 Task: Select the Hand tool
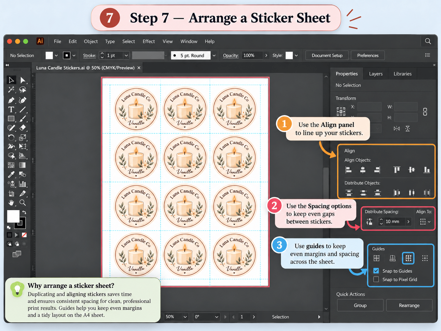[x=11, y=203]
